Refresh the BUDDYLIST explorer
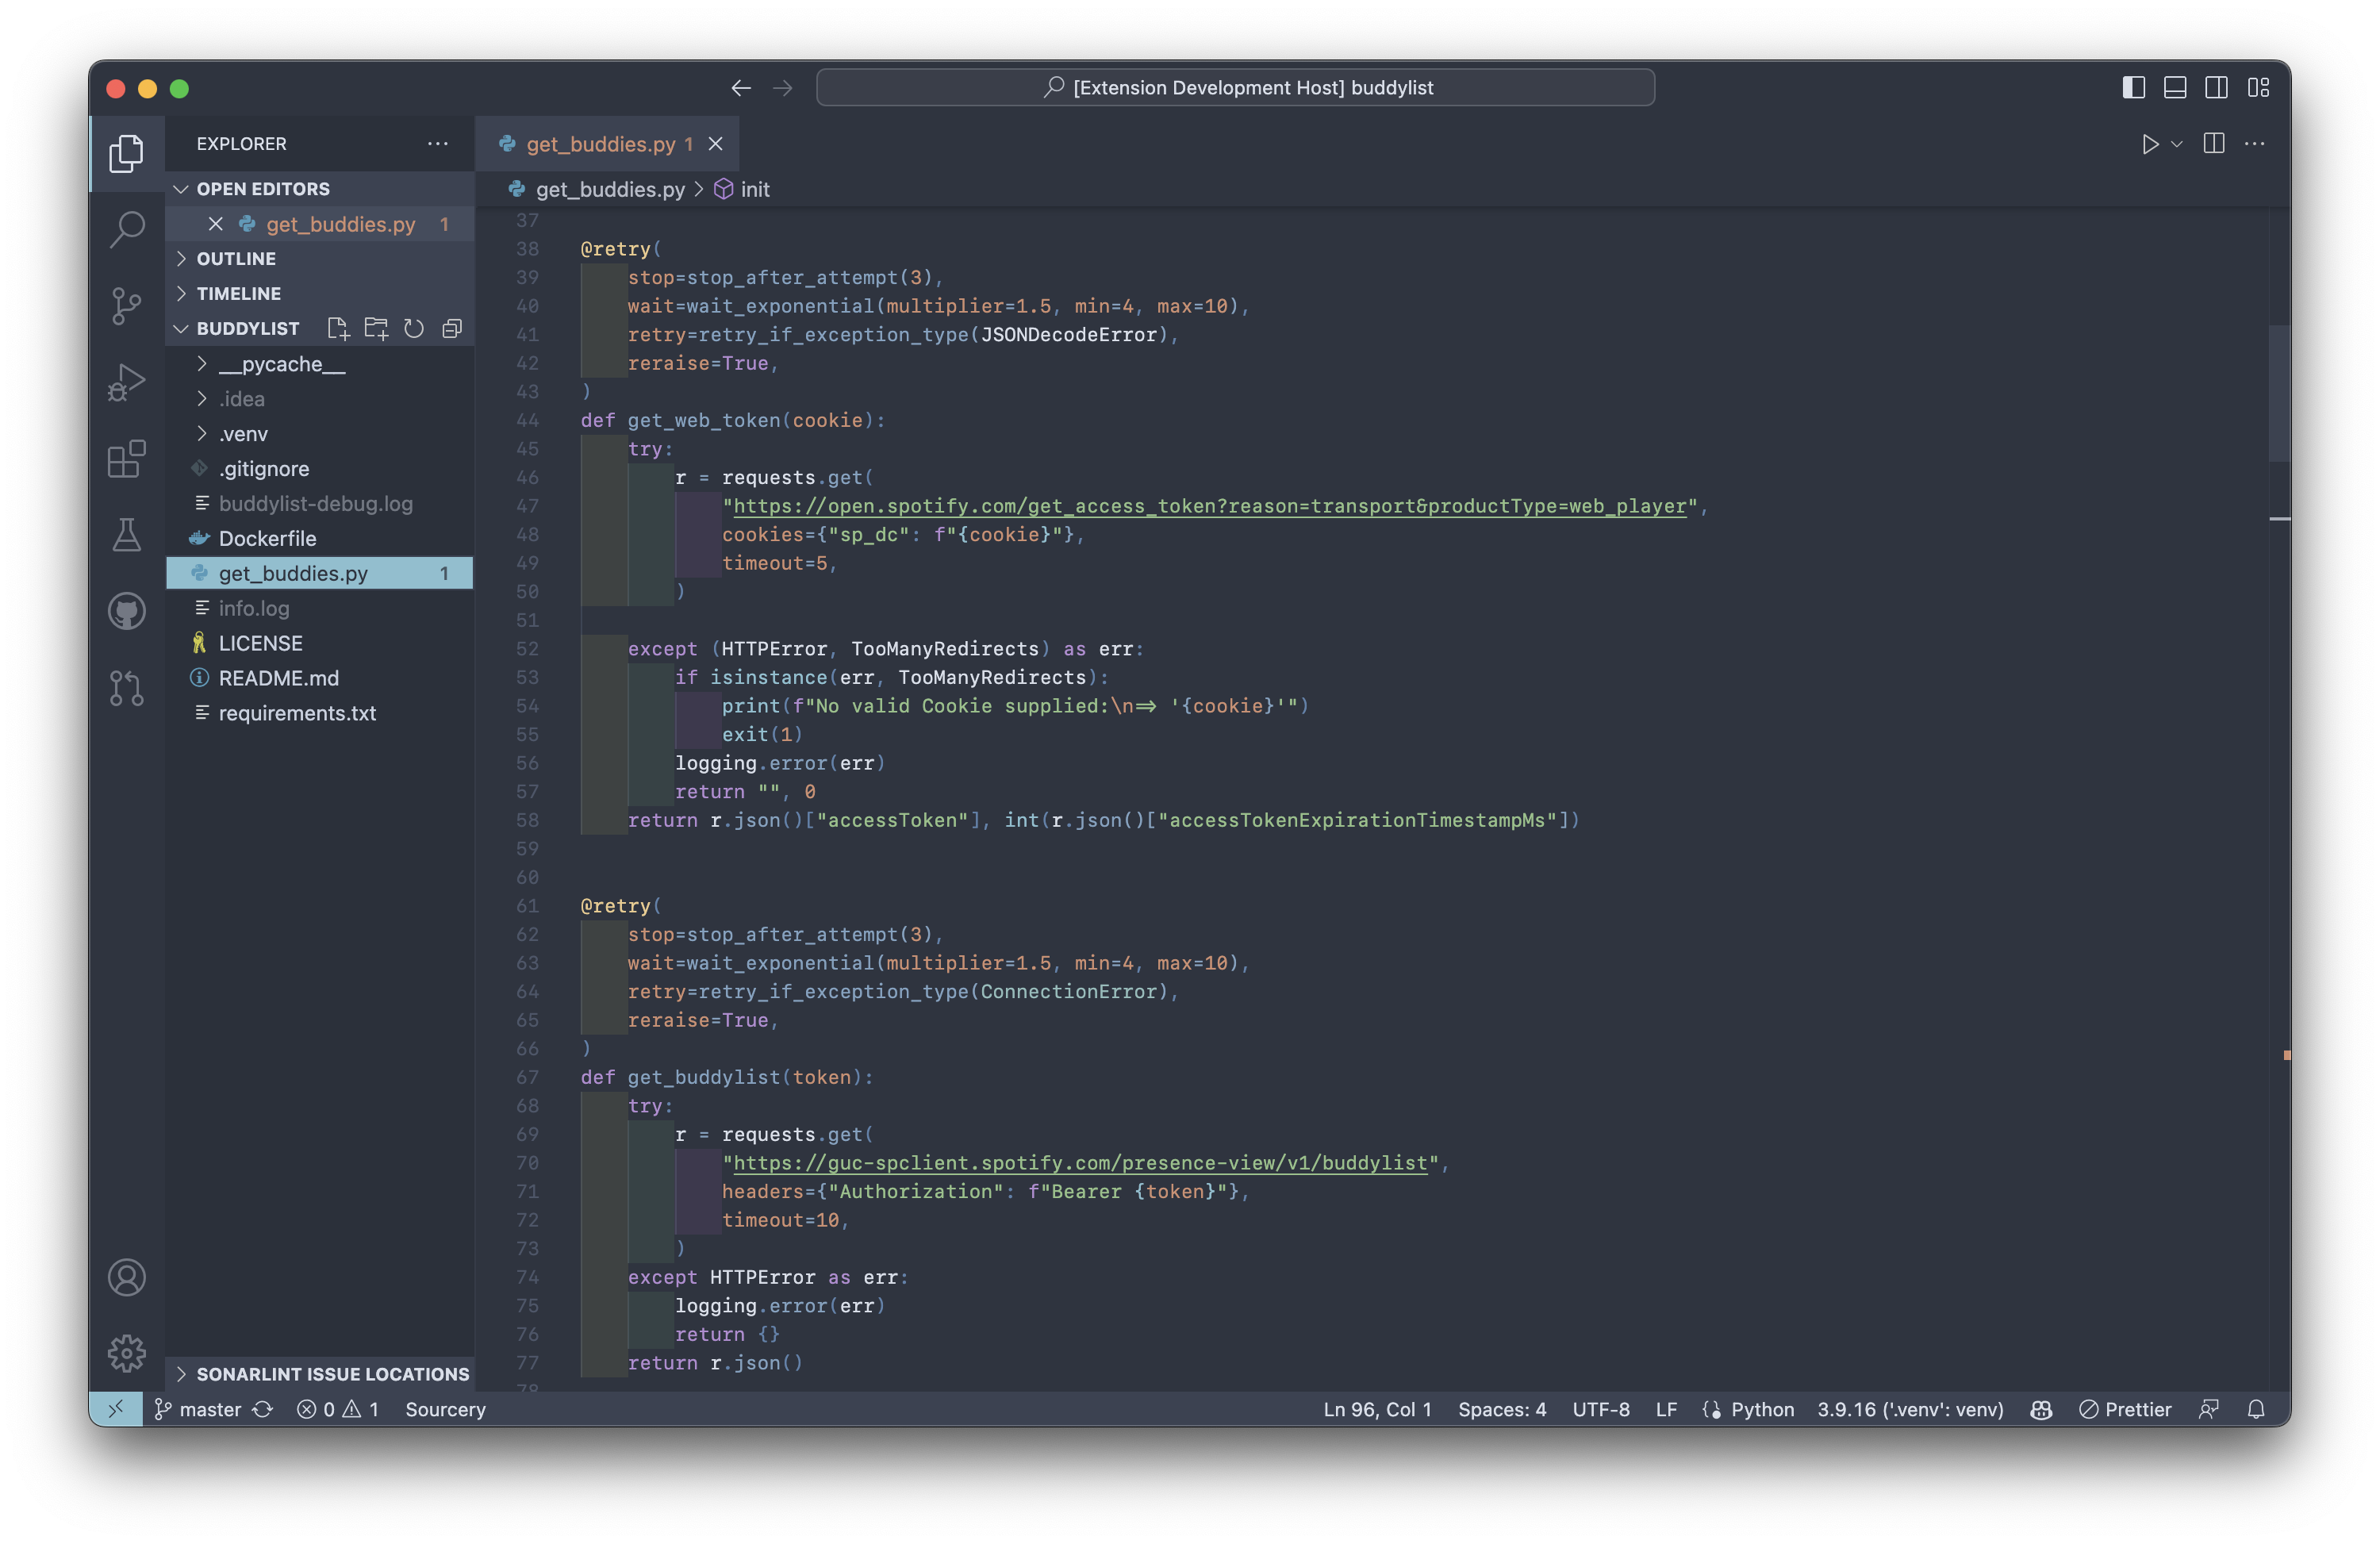 [x=414, y=328]
